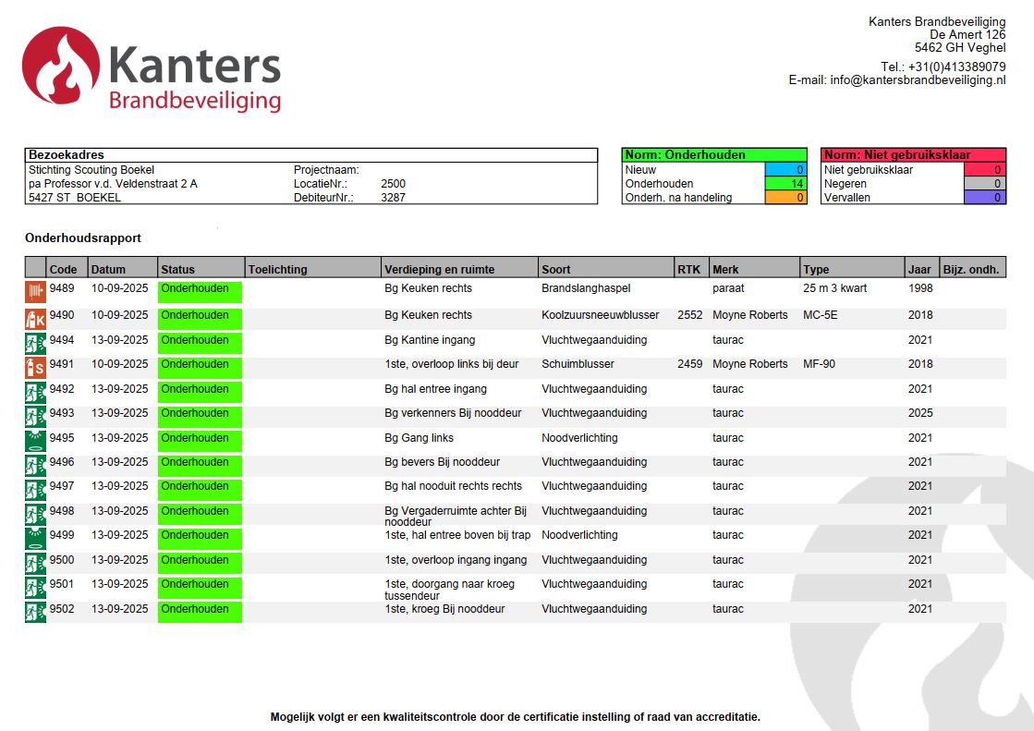Click the escape route icon for code 9493
Viewport: 1034px width, 731px height.
(x=35, y=417)
